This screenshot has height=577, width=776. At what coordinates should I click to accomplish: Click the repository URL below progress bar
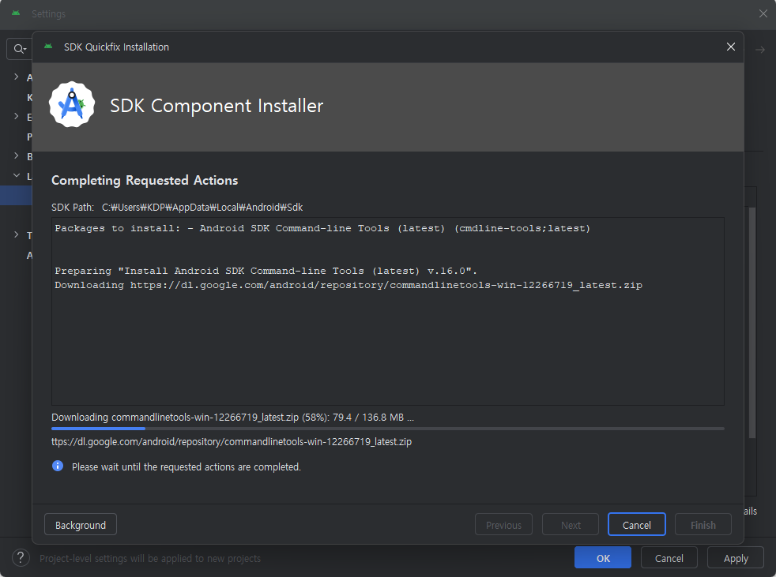231,441
